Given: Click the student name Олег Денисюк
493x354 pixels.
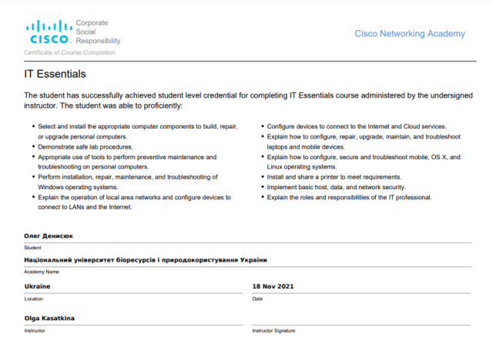Looking at the screenshot, I should coord(49,236).
